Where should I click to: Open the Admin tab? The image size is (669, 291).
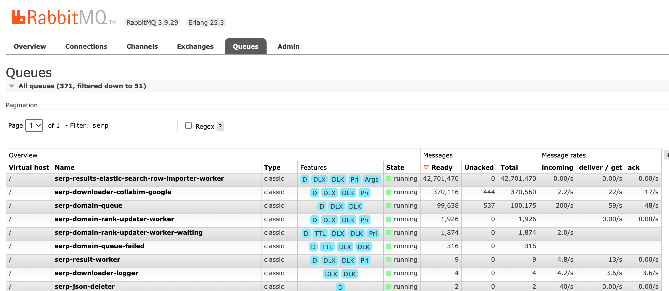tap(288, 46)
